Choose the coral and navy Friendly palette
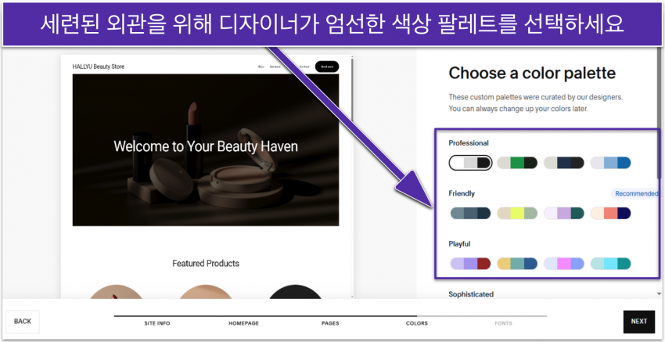665x342 pixels. [610, 213]
